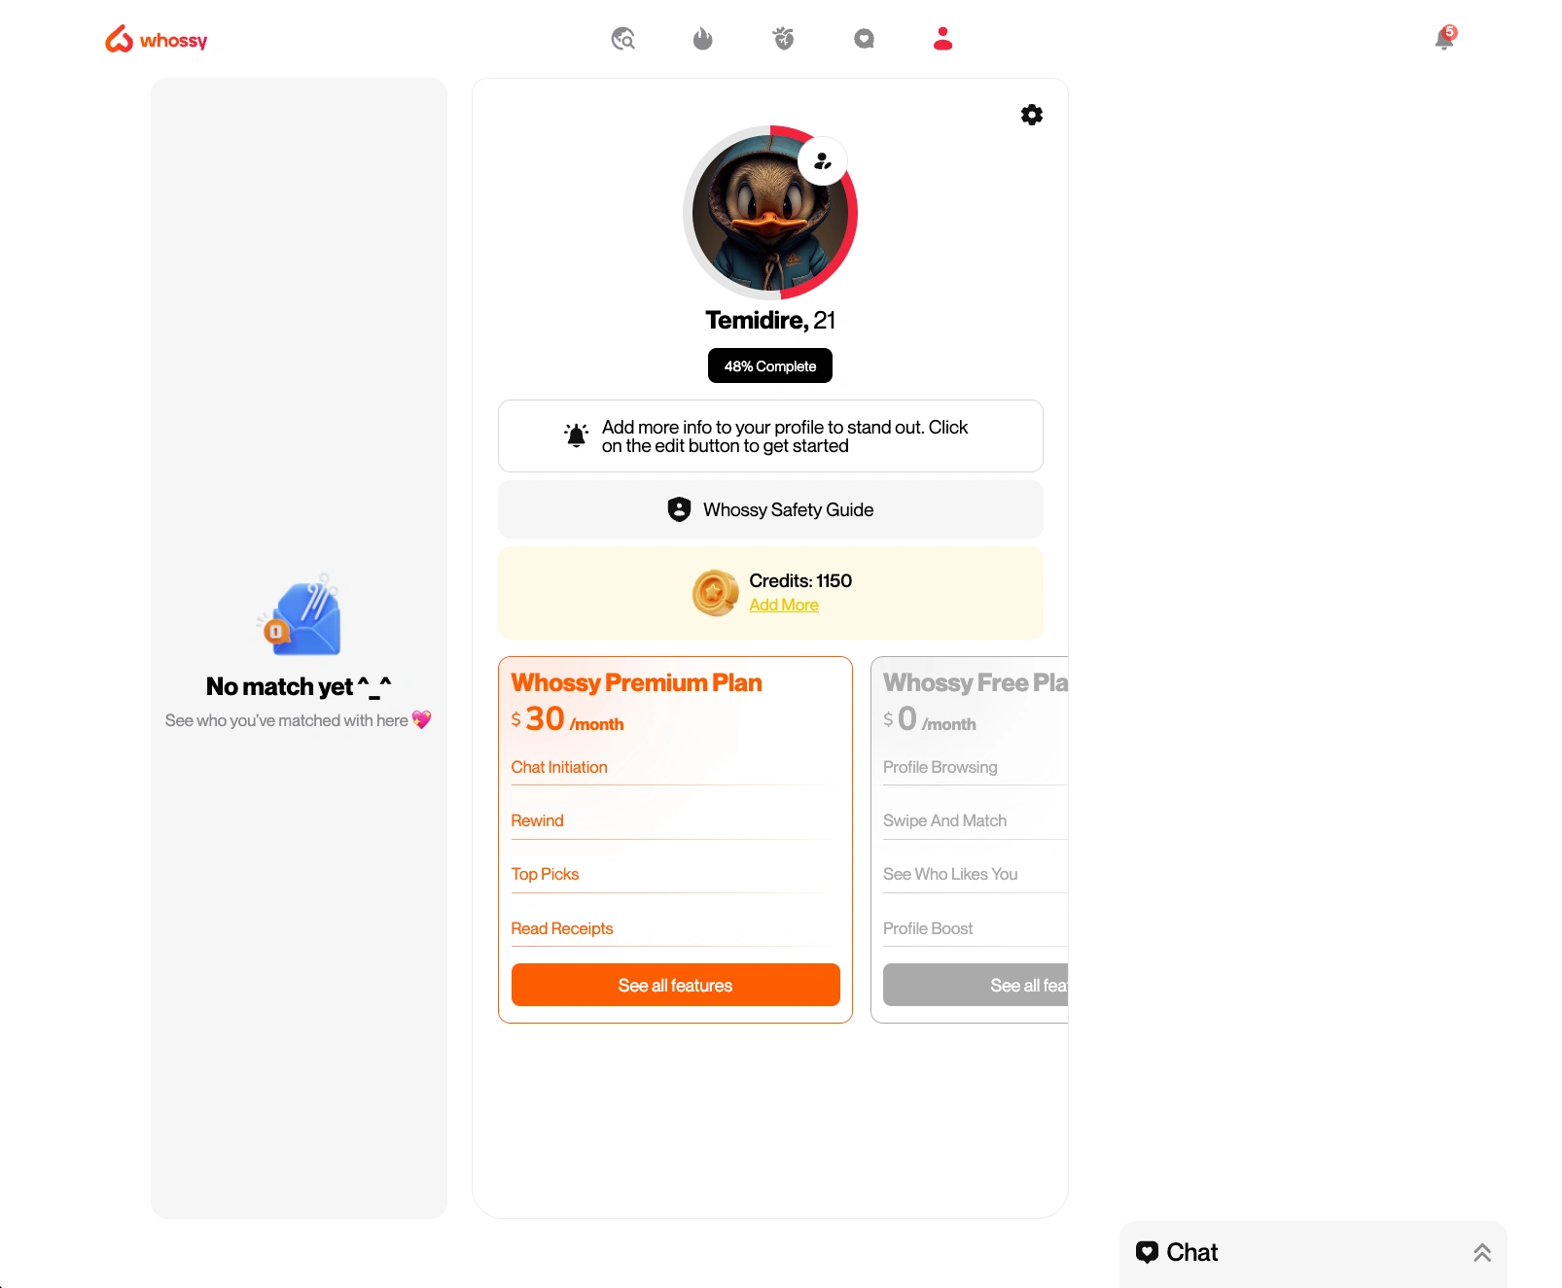This screenshot has width=1562, height=1288.
Task: Open the notifications bell with badge
Action: pyautogui.click(x=1445, y=38)
